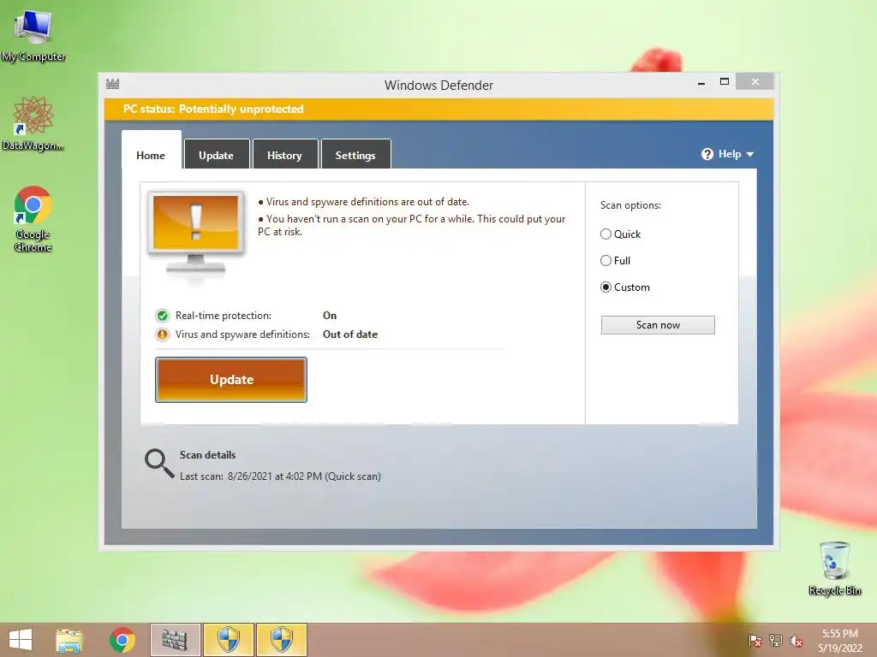Open File Explorer from the taskbar

(x=69, y=640)
